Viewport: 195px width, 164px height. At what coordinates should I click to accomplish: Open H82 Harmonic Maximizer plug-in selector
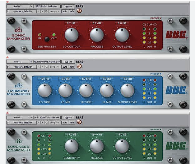47,62
